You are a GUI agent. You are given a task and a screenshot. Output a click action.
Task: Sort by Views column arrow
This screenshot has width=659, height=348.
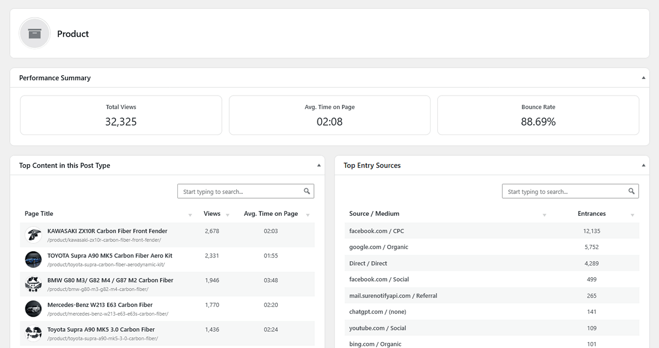click(228, 215)
